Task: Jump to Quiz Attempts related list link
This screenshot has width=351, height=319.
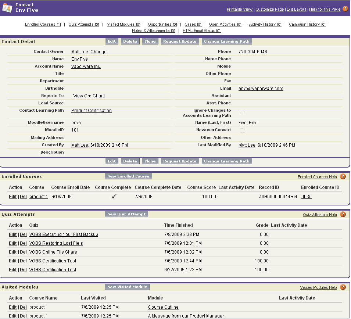Action: click(x=84, y=25)
